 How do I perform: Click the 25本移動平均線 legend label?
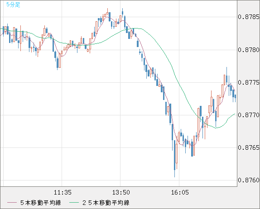[x=106, y=203]
